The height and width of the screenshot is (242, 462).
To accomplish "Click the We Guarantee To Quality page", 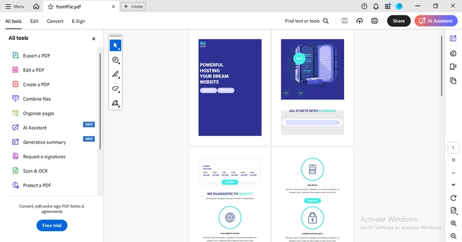I will click(230, 195).
